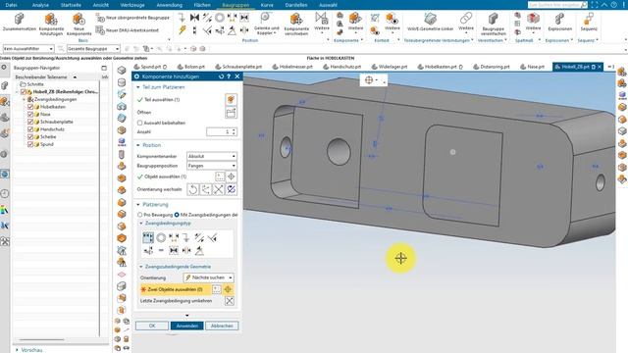Toggle the Scheibe component checkbox
Viewport: 628px width, 353px height.
30,137
